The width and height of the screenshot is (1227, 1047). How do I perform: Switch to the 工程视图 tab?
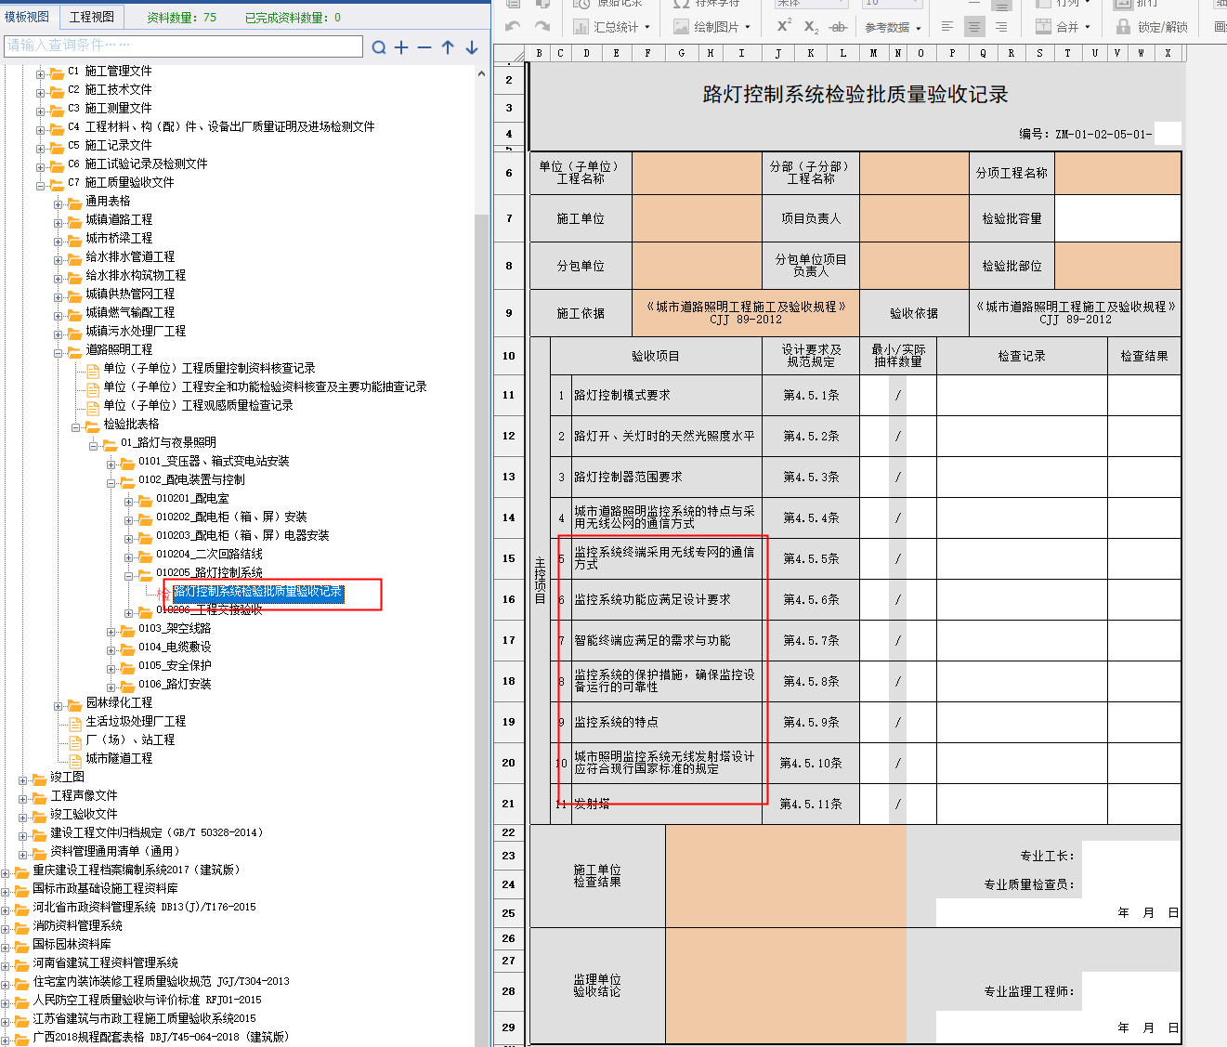pos(92,17)
